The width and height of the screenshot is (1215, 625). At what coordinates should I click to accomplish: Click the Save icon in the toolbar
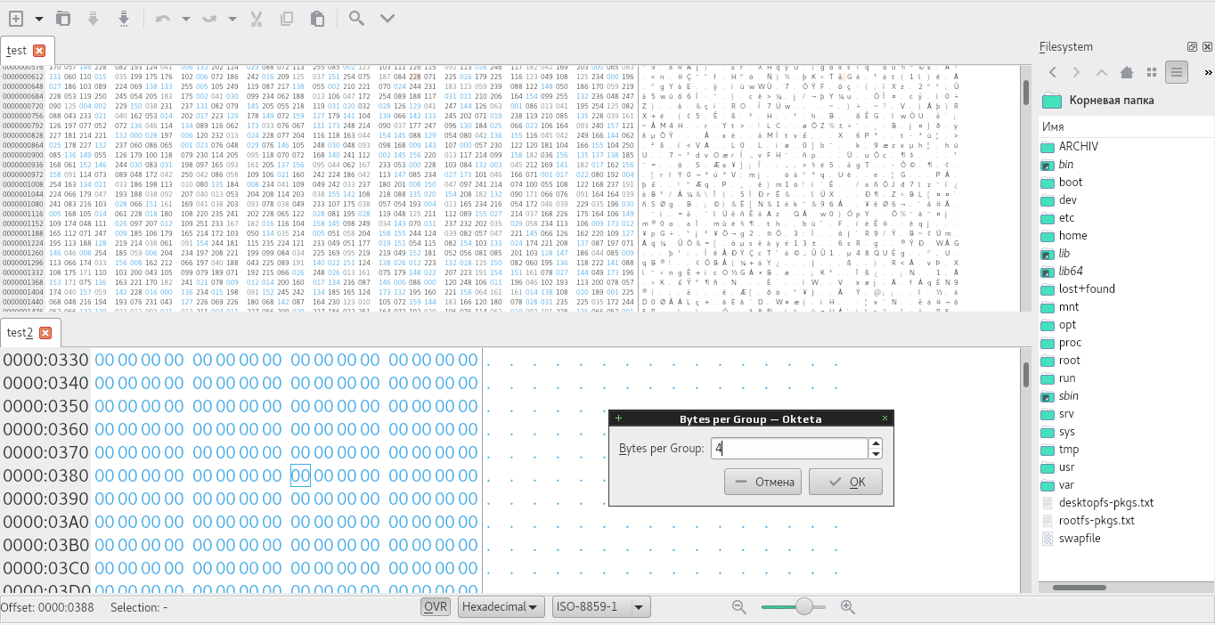[x=93, y=18]
